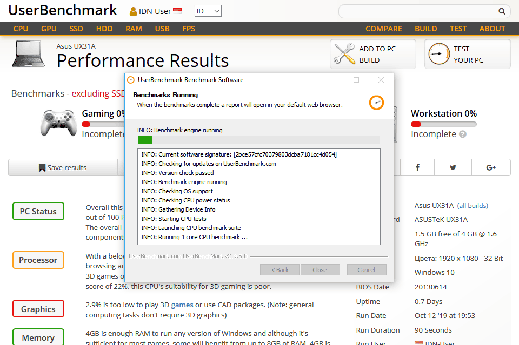Click the orange spinning gauge in the dialog
519x345 pixels.
pos(376,103)
